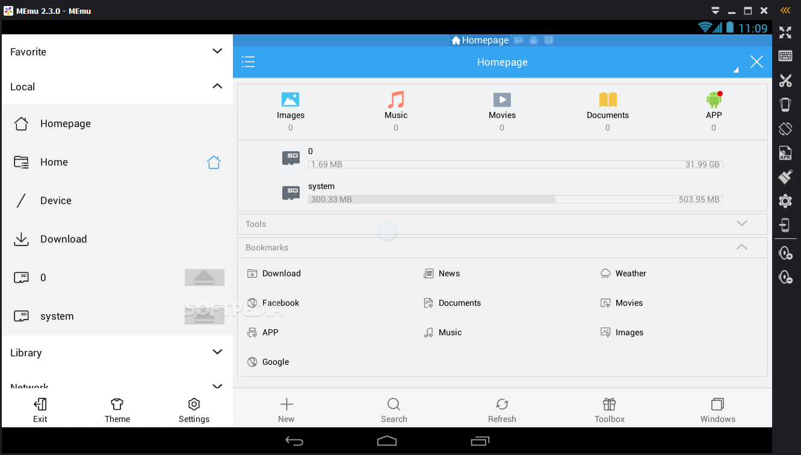Eject the system storage

[205, 316]
